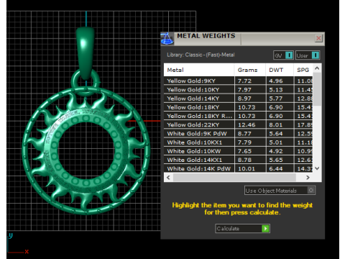The width and height of the screenshot is (345, 259).
Task: Click the 4.96 DWT cell
Action: tap(280, 81)
